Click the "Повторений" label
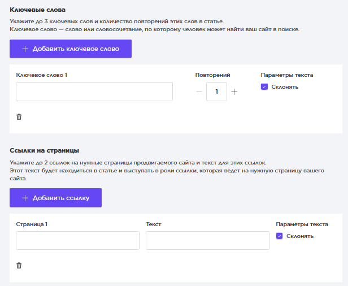This screenshot has width=348, height=286. [x=212, y=75]
